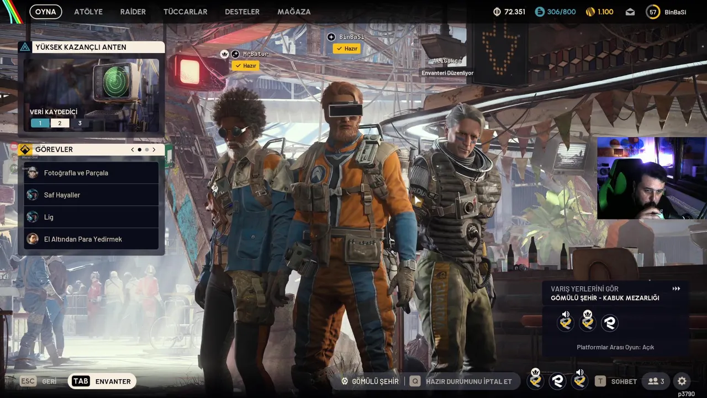Select the first quests page dot
Screen dimensions: 707x398
coord(139,149)
